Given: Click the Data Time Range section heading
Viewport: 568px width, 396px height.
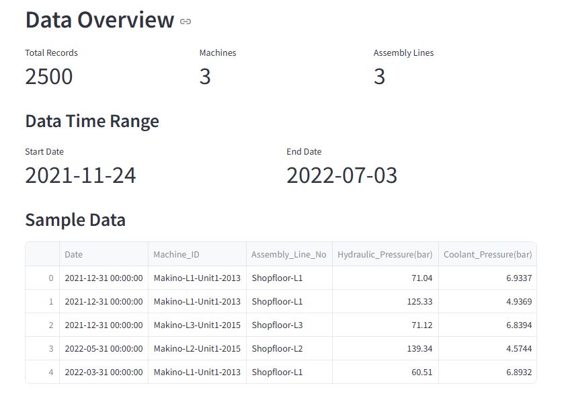Looking at the screenshot, I should 91,121.
